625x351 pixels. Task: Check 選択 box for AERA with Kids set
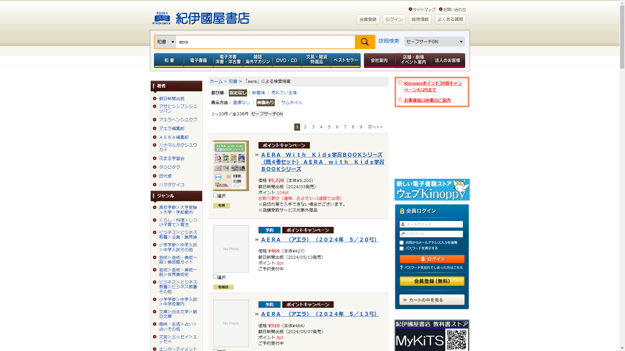(215, 195)
